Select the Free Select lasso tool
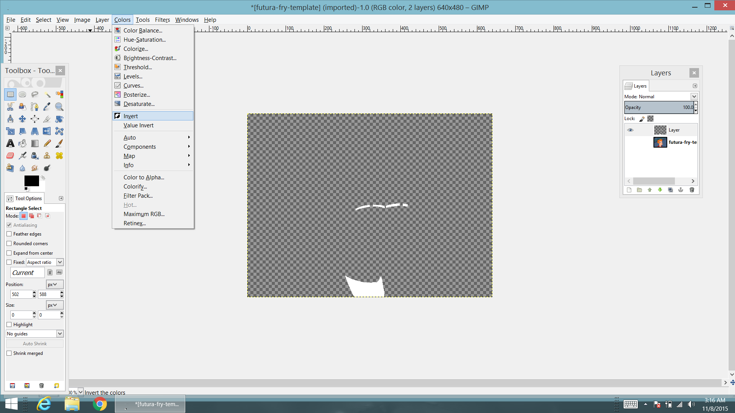 tap(35, 94)
